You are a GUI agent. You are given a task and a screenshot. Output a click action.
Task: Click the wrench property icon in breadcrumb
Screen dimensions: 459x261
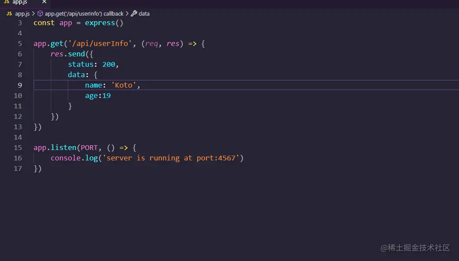tap(134, 13)
